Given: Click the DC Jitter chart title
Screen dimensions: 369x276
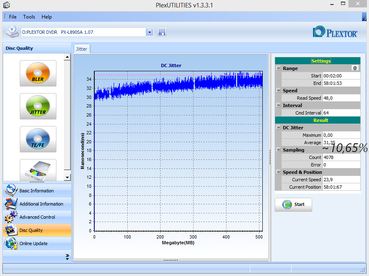Looking at the screenshot, I should [171, 65].
